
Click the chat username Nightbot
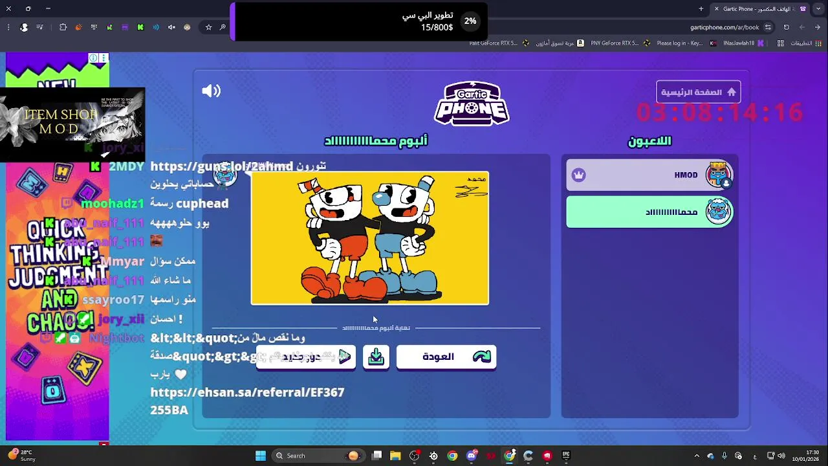point(116,338)
